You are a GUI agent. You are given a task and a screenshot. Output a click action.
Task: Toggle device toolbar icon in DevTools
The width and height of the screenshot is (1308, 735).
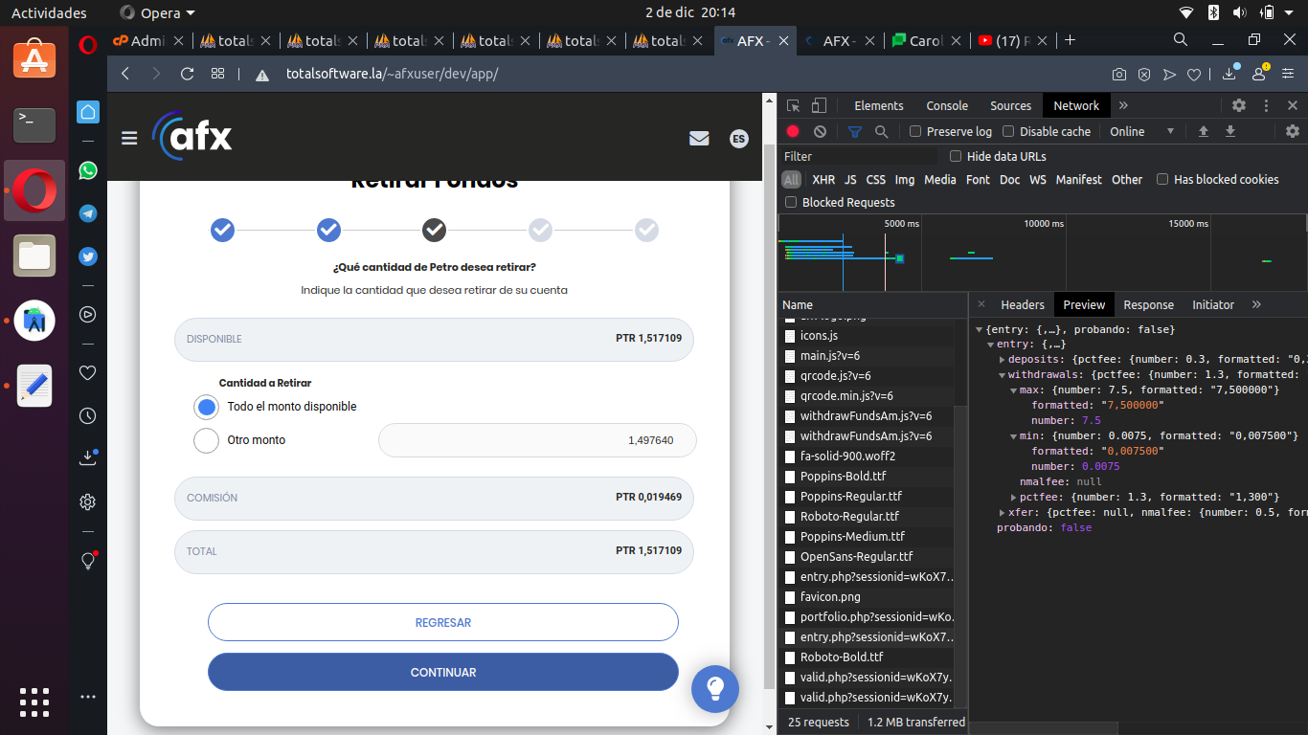819,105
